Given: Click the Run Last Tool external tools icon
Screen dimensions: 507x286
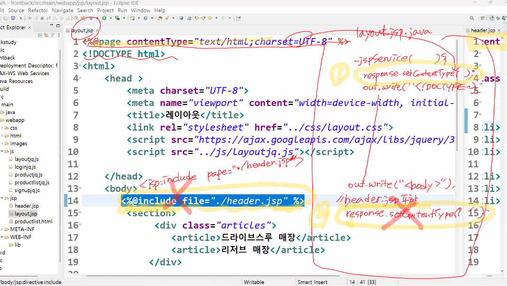Looking at the screenshot, I should pyautogui.click(x=117, y=18).
